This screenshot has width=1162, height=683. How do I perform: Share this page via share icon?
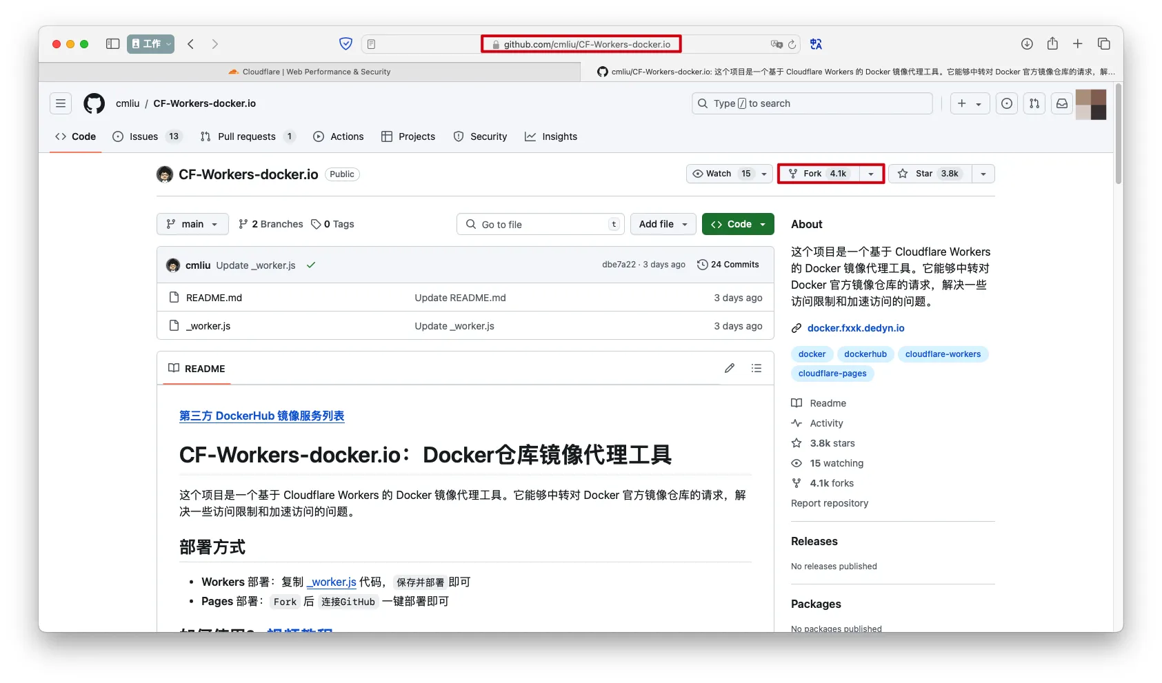(1052, 43)
